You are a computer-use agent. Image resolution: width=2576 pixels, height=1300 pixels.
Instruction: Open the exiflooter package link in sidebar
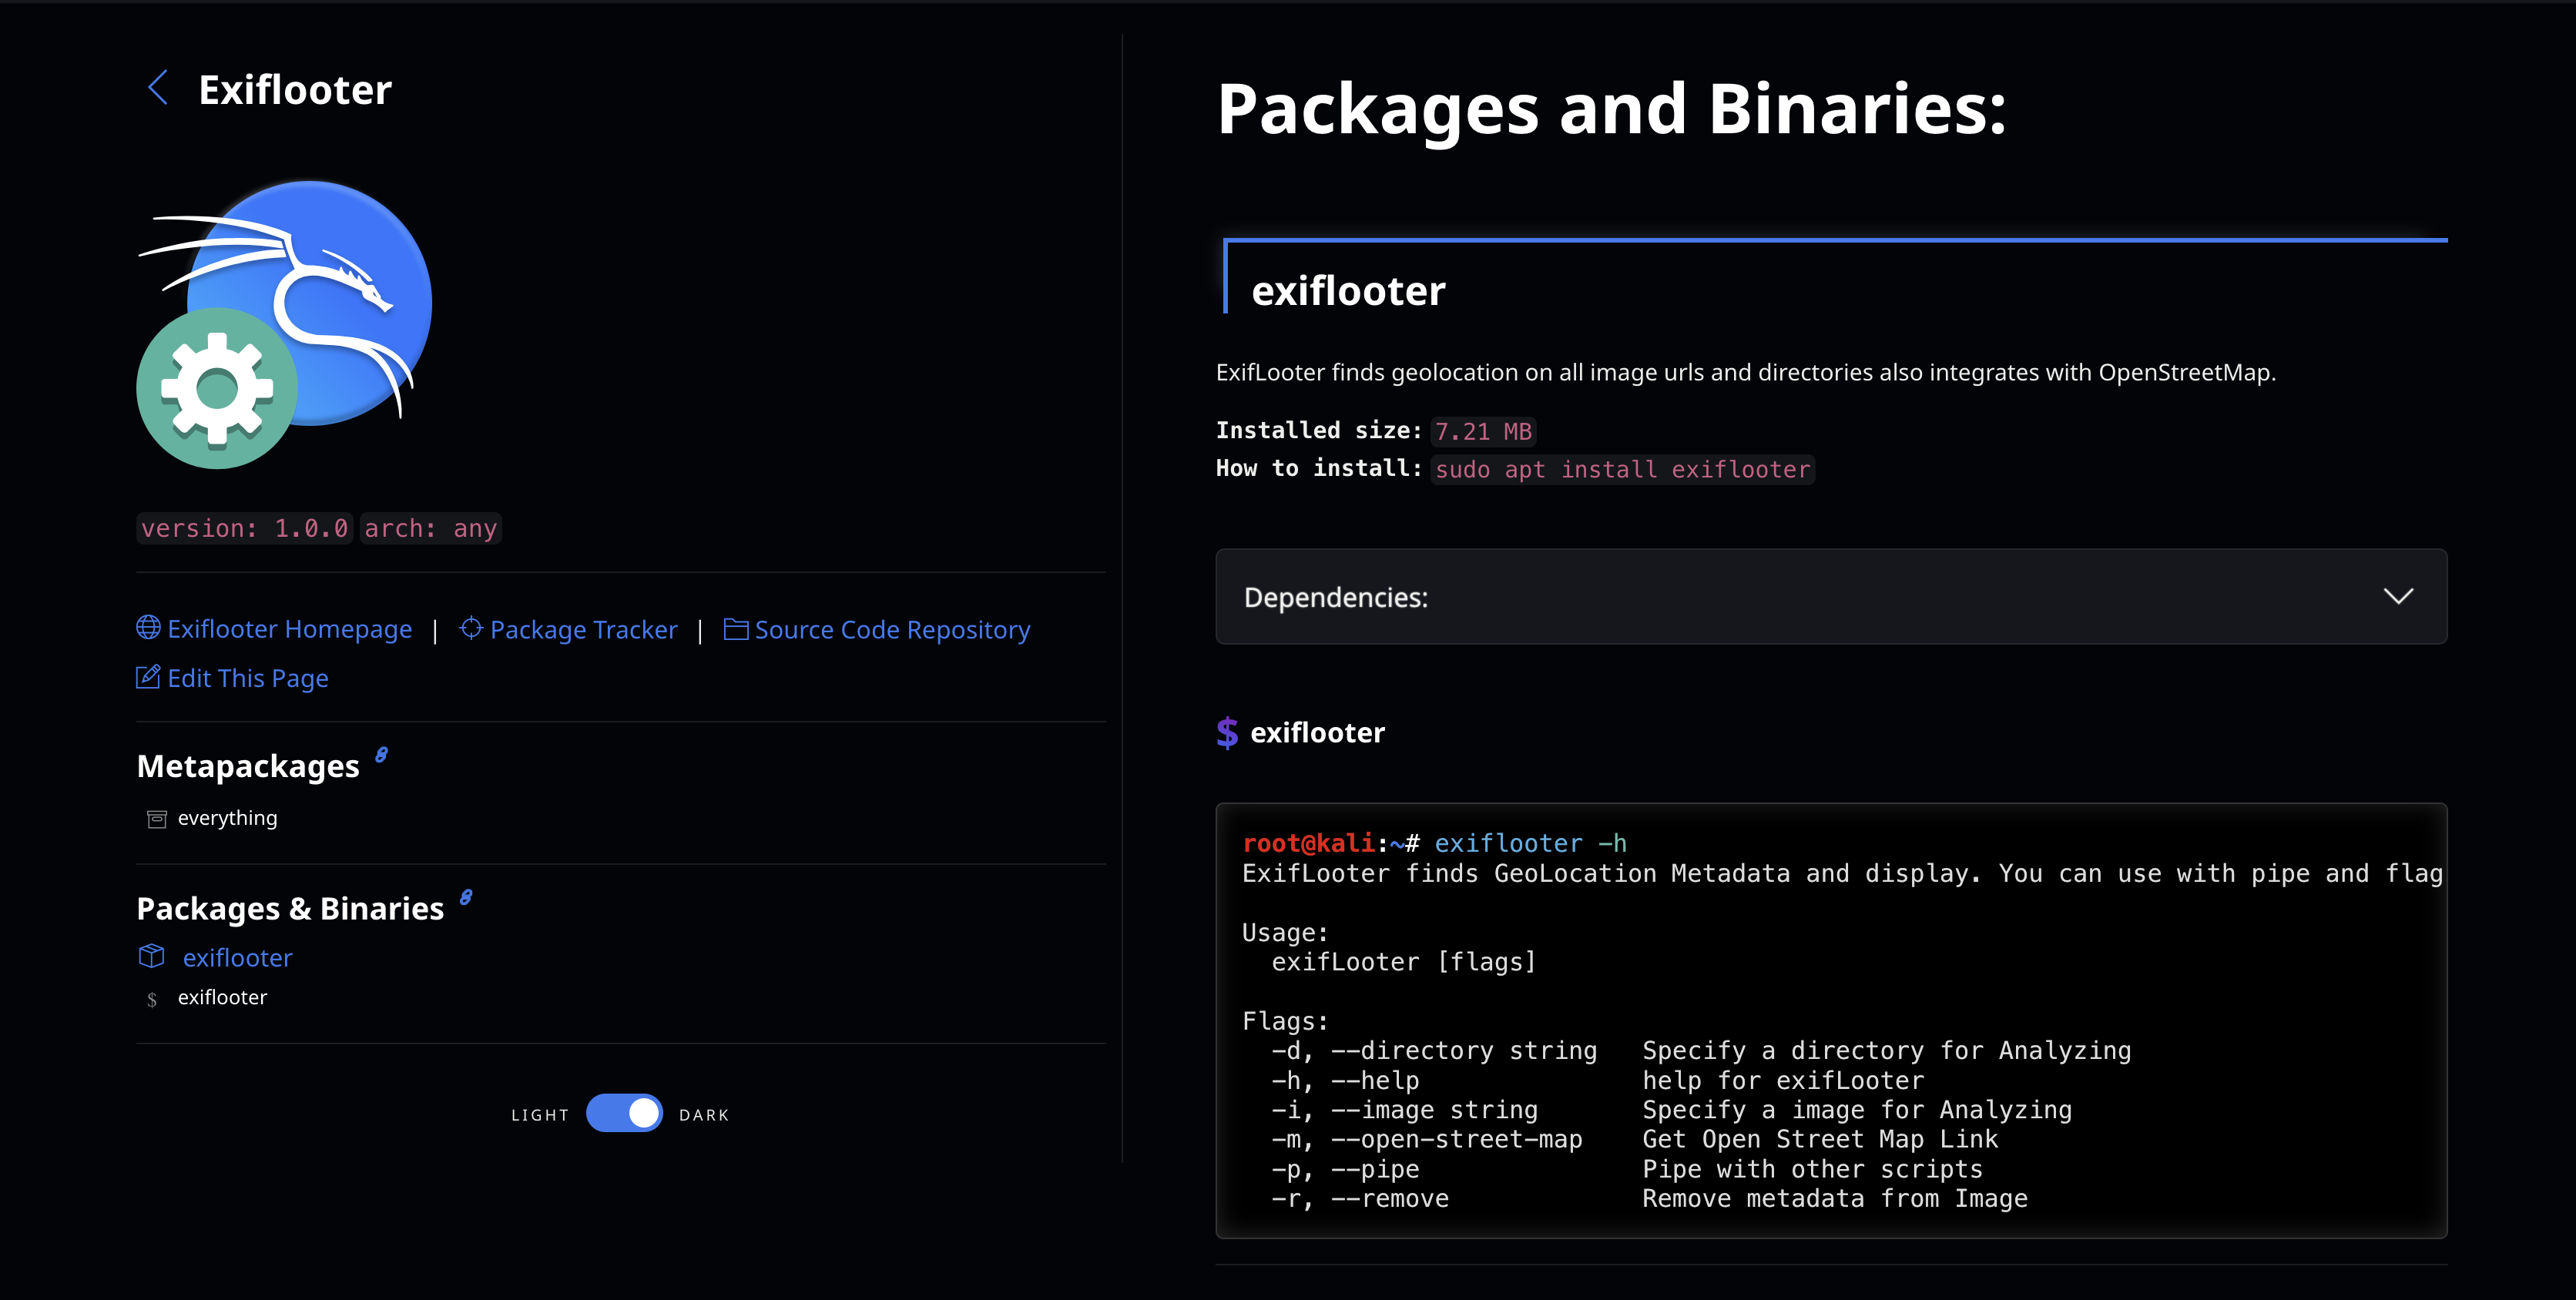point(237,957)
